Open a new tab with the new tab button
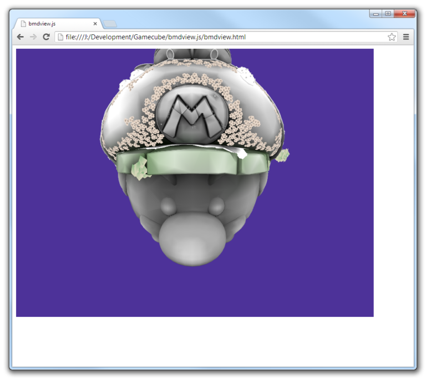The width and height of the screenshot is (426, 379). [110, 24]
